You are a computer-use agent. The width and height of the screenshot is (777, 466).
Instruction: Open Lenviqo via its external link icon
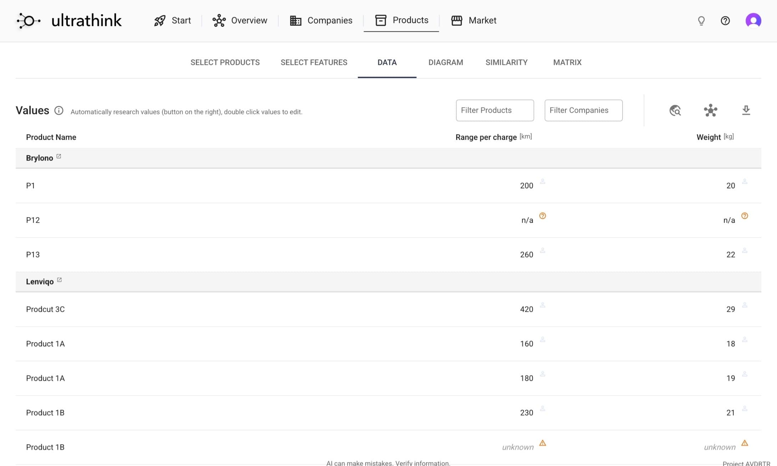click(x=59, y=279)
